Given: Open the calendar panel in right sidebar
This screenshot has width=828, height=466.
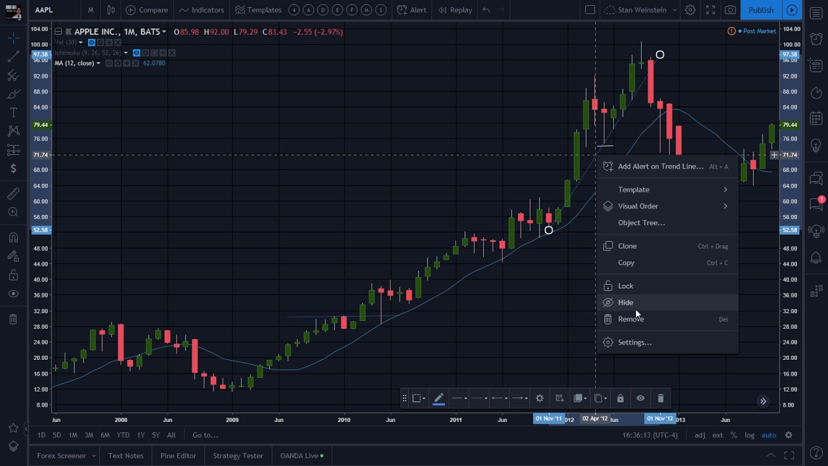Looking at the screenshot, I should 816,118.
